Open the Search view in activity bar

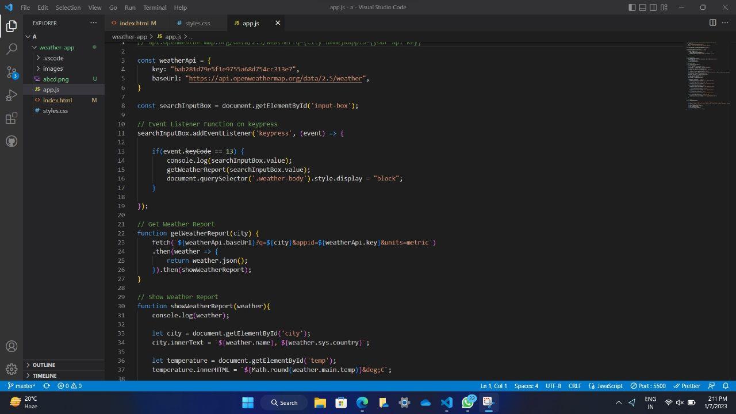pos(11,49)
